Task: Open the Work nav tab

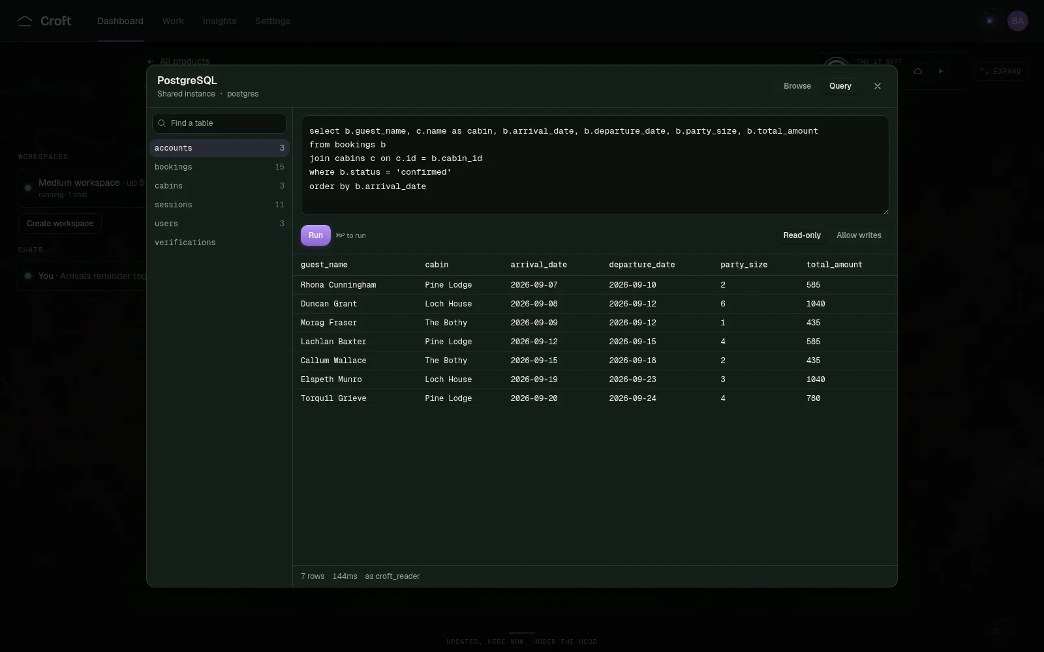Action: [x=173, y=21]
